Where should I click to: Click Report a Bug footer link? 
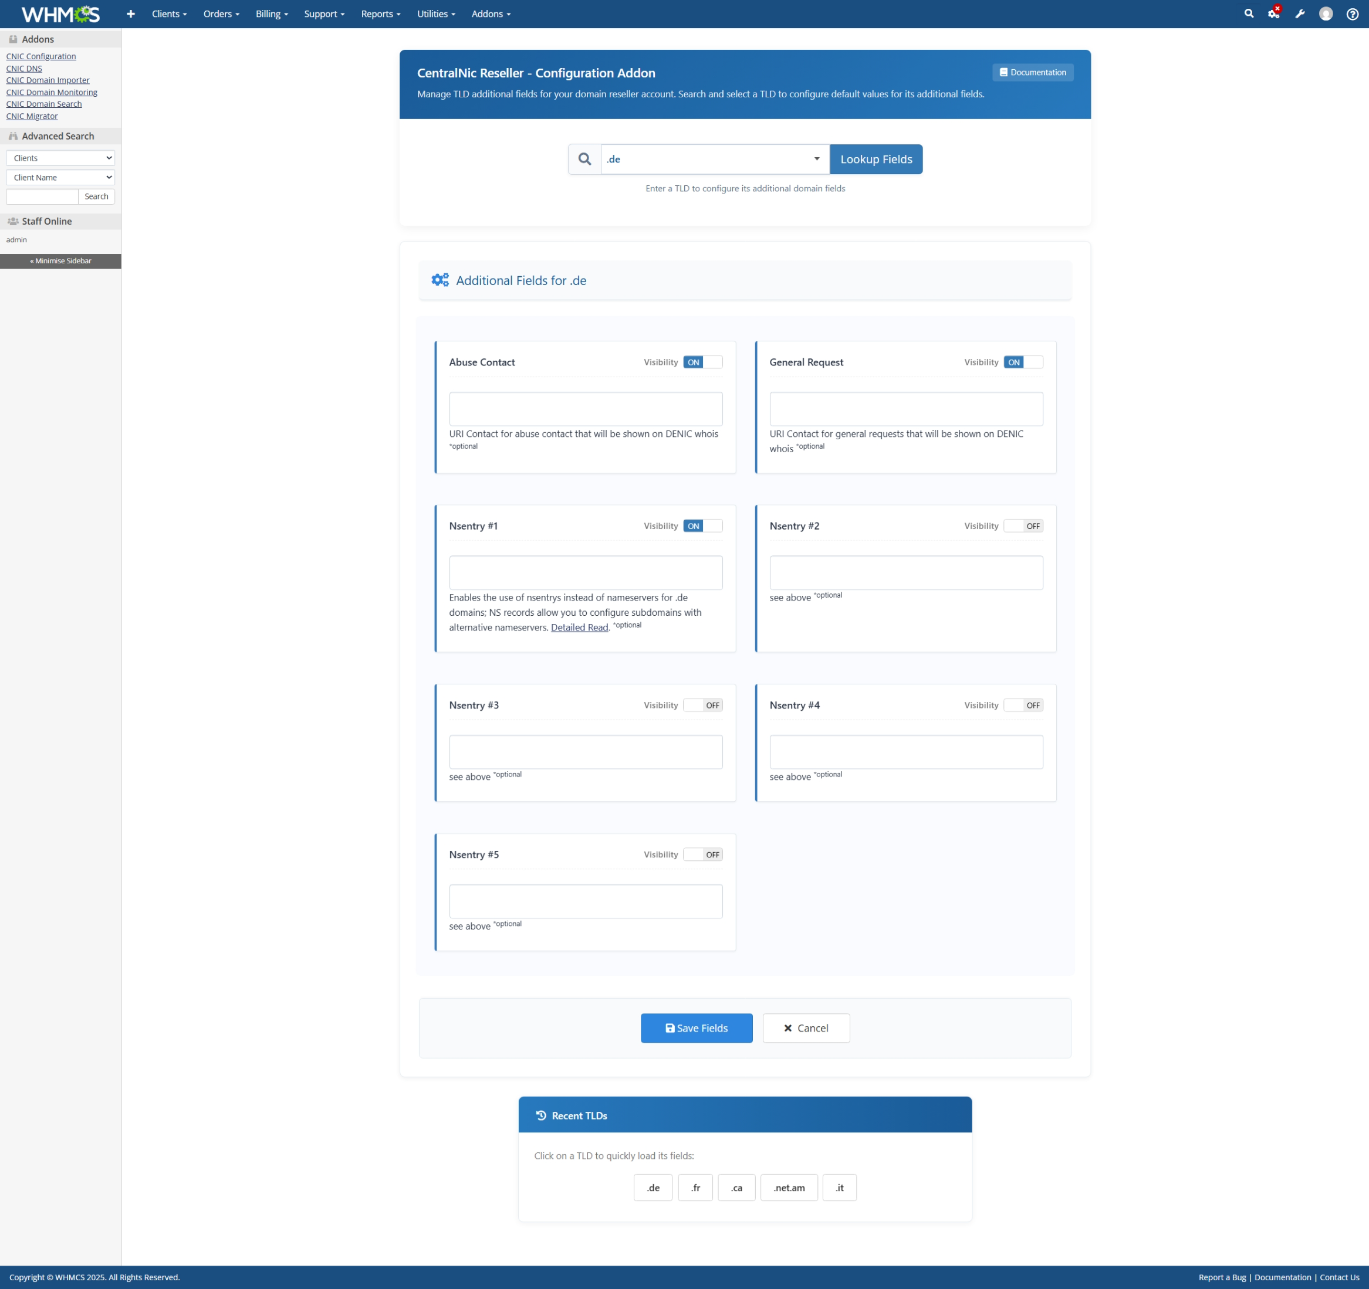1222,1277
